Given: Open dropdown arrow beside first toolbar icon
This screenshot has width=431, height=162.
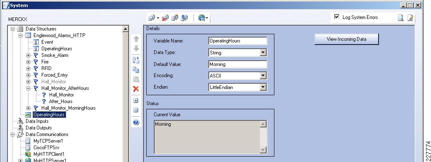Looking at the screenshot, I should [x=158, y=19].
